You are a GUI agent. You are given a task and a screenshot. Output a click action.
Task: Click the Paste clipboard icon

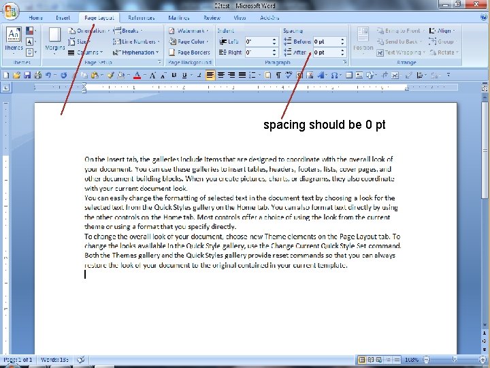tap(95, 75)
